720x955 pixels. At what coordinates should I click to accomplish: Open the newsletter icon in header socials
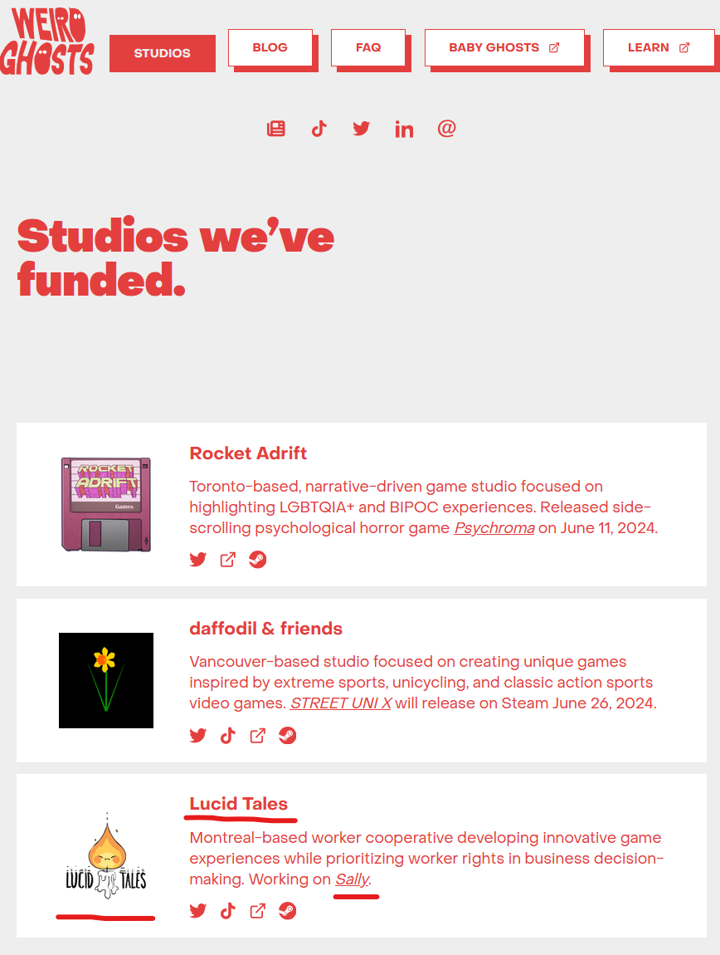coord(275,129)
